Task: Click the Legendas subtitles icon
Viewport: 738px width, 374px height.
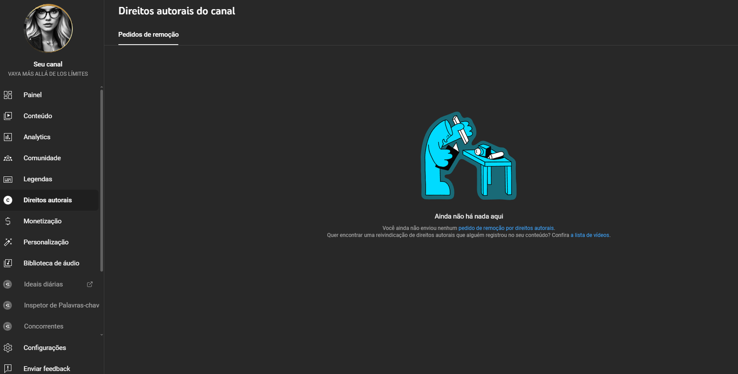Action: pos(8,179)
